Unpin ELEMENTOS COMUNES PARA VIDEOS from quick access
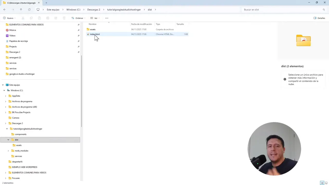The width and height of the screenshot is (329, 185). 78,24
